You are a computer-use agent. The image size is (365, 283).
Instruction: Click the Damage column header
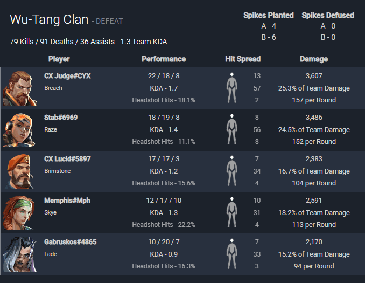point(314,59)
